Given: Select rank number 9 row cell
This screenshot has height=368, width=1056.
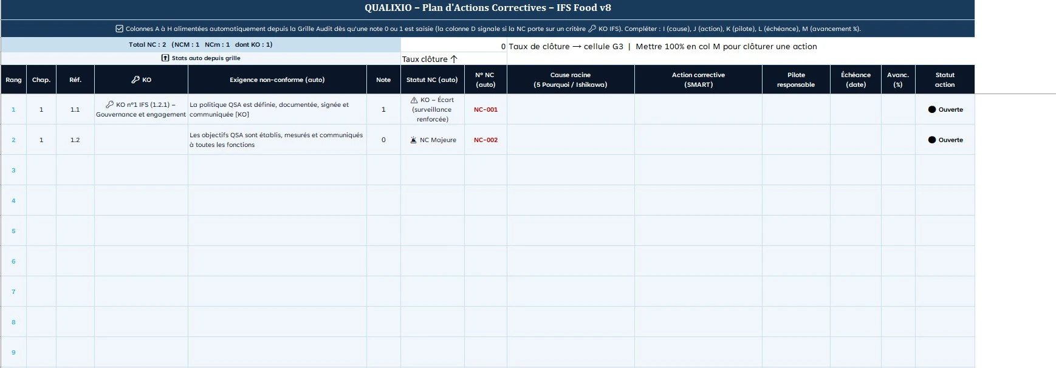Looking at the screenshot, I should 13,352.
